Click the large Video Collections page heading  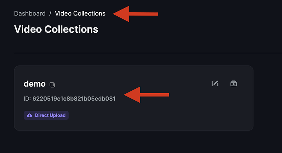tap(56, 29)
